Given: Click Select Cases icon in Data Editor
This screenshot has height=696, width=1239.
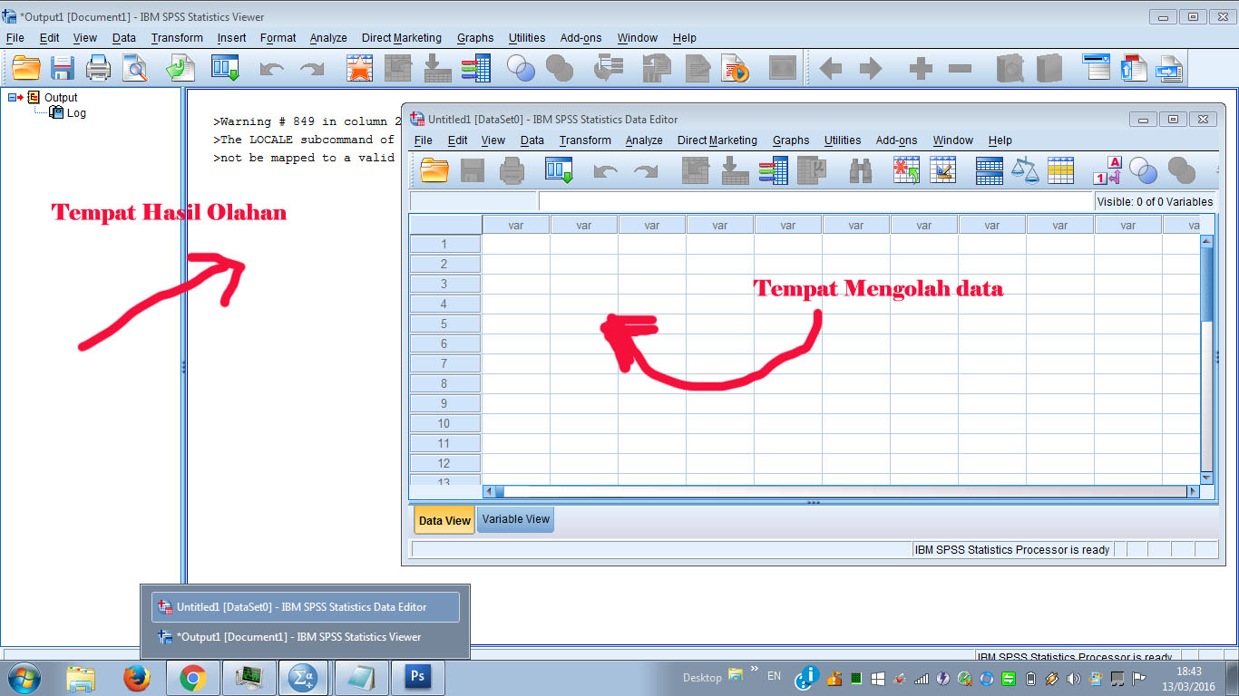Looking at the screenshot, I should click(1060, 169).
